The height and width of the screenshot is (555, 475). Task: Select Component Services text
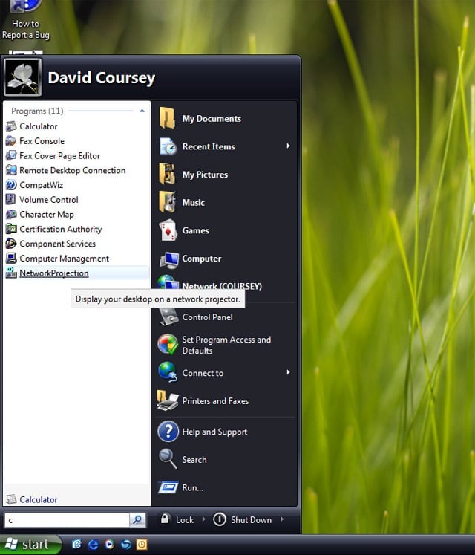click(x=57, y=244)
